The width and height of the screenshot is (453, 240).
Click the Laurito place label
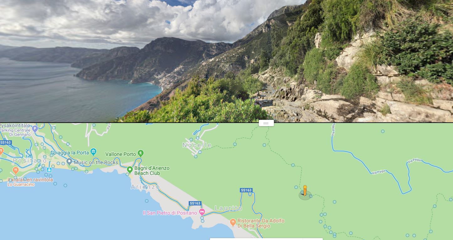tap(228, 208)
